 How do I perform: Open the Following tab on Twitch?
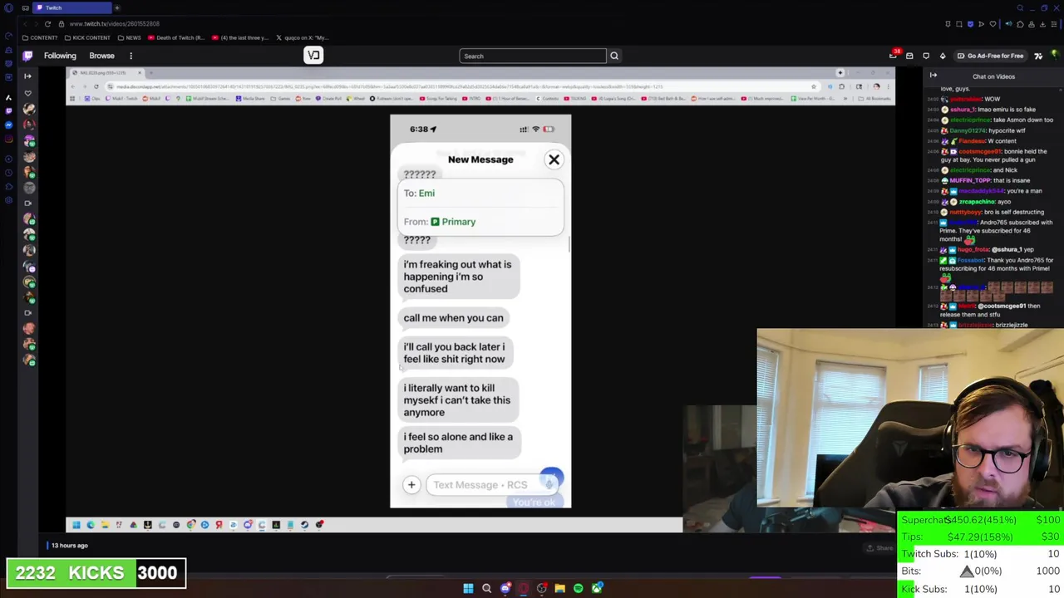tap(60, 56)
